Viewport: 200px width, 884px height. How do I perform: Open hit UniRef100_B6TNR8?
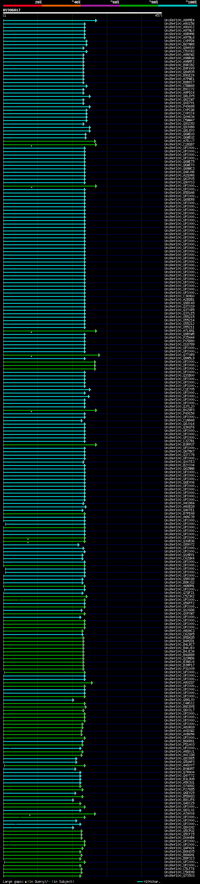coord(179,44)
